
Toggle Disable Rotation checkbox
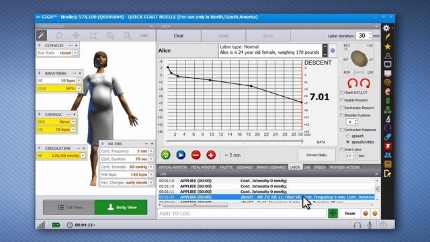(342, 100)
